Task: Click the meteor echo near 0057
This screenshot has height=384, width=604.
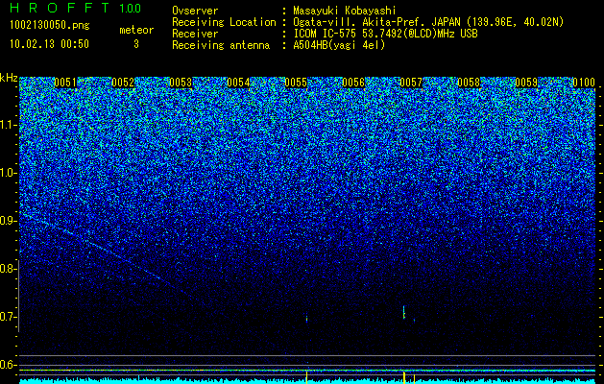Action: point(403,312)
